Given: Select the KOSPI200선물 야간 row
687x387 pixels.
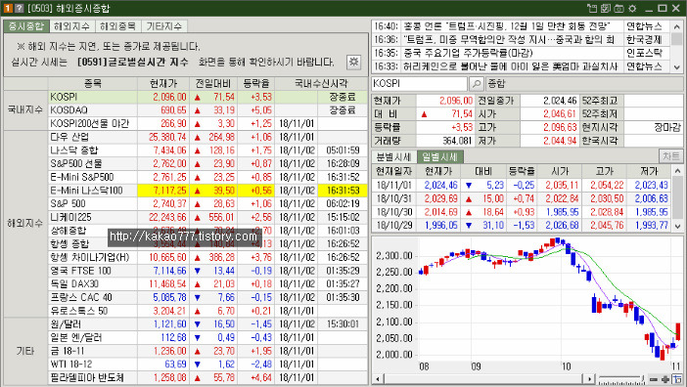Looking at the screenshot, I should 207,123.
